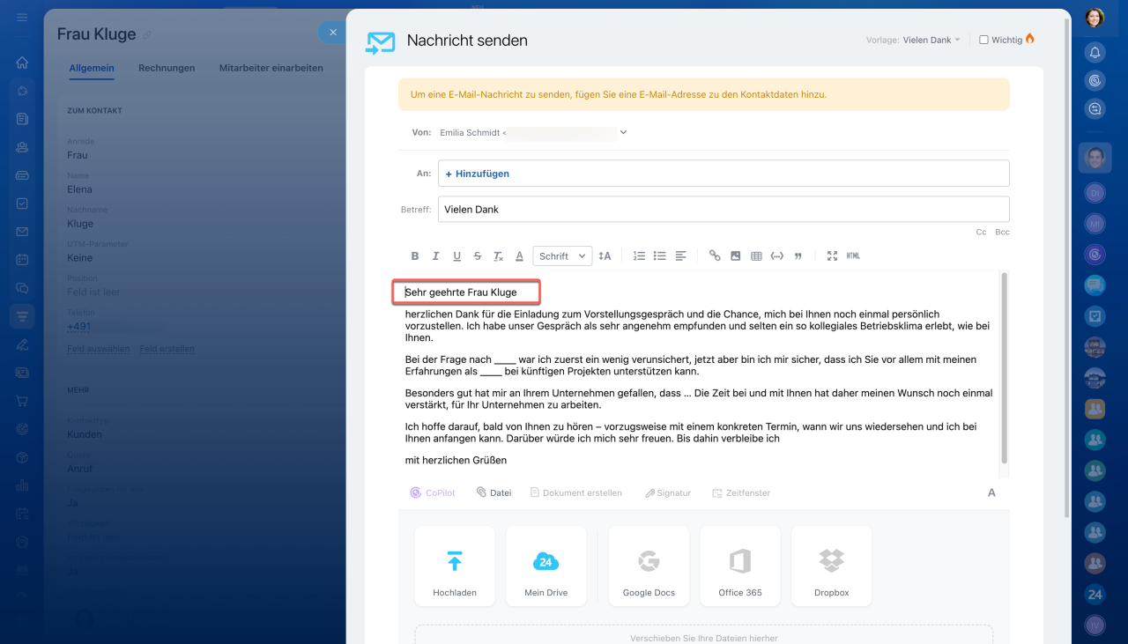Apply italic formatting to text
Viewport: 1128px width, 644px height.
(x=435, y=256)
